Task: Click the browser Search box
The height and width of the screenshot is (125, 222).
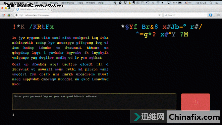Action: [x=186, y=15]
